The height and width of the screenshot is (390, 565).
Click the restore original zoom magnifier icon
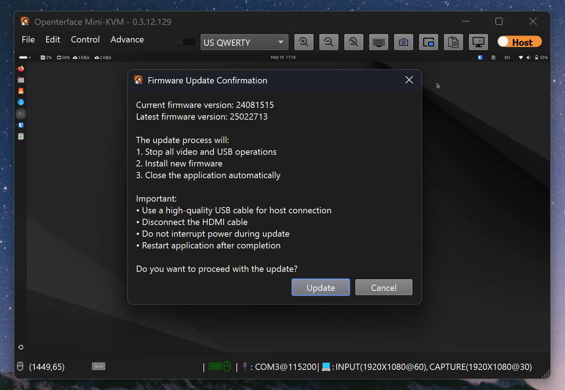tap(353, 42)
